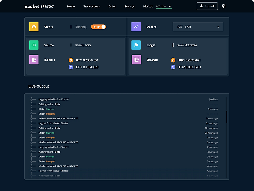This screenshot has height=191, width=254.
Task: Open the Order menu item
Action: [x=112, y=6]
